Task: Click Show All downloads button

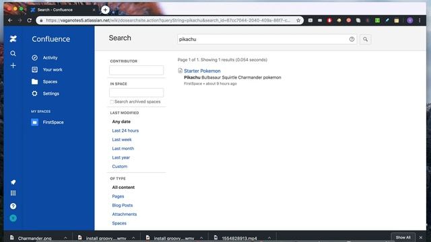Action: click(x=403, y=237)
